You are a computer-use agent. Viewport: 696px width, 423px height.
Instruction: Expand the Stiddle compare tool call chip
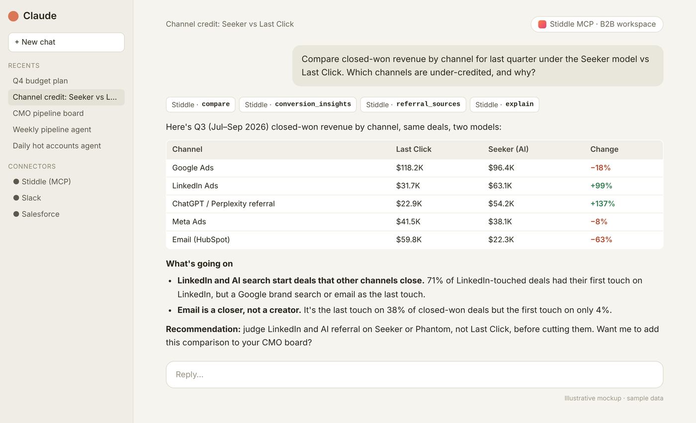coord(201,104)
